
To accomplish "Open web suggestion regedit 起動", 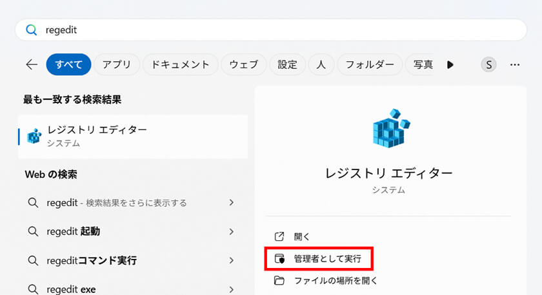I will 133,231.
